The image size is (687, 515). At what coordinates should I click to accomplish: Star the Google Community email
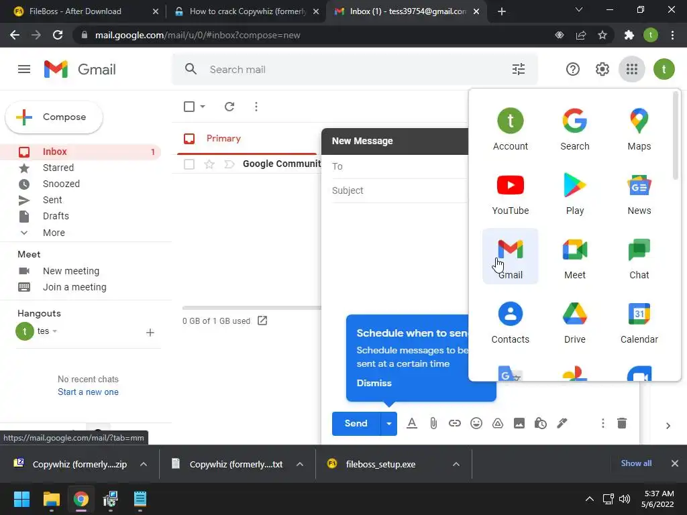click(x=209, y=164)
